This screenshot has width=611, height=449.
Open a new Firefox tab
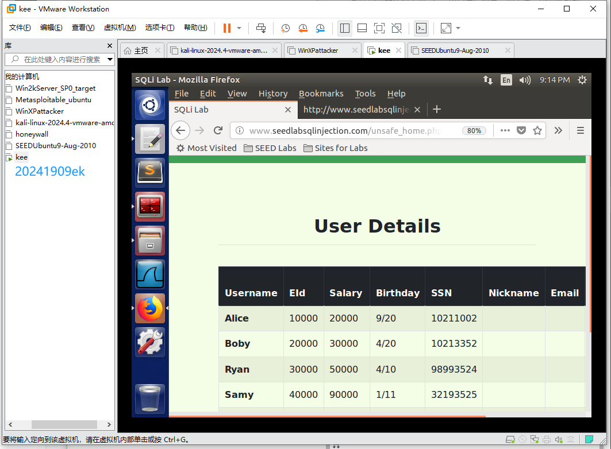(437, 109)
